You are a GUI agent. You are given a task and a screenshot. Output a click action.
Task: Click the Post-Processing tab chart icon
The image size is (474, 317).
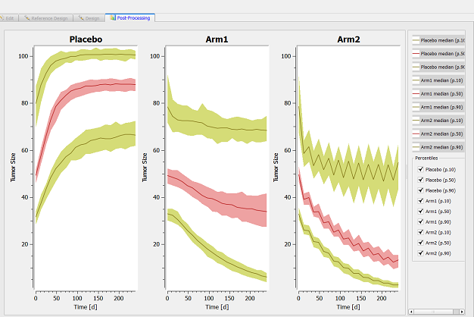(x=111, y=17)
